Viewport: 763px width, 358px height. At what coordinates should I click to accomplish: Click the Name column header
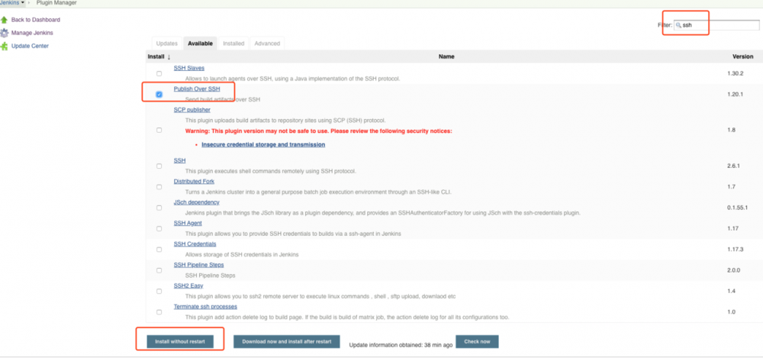(x=446, y=57)
